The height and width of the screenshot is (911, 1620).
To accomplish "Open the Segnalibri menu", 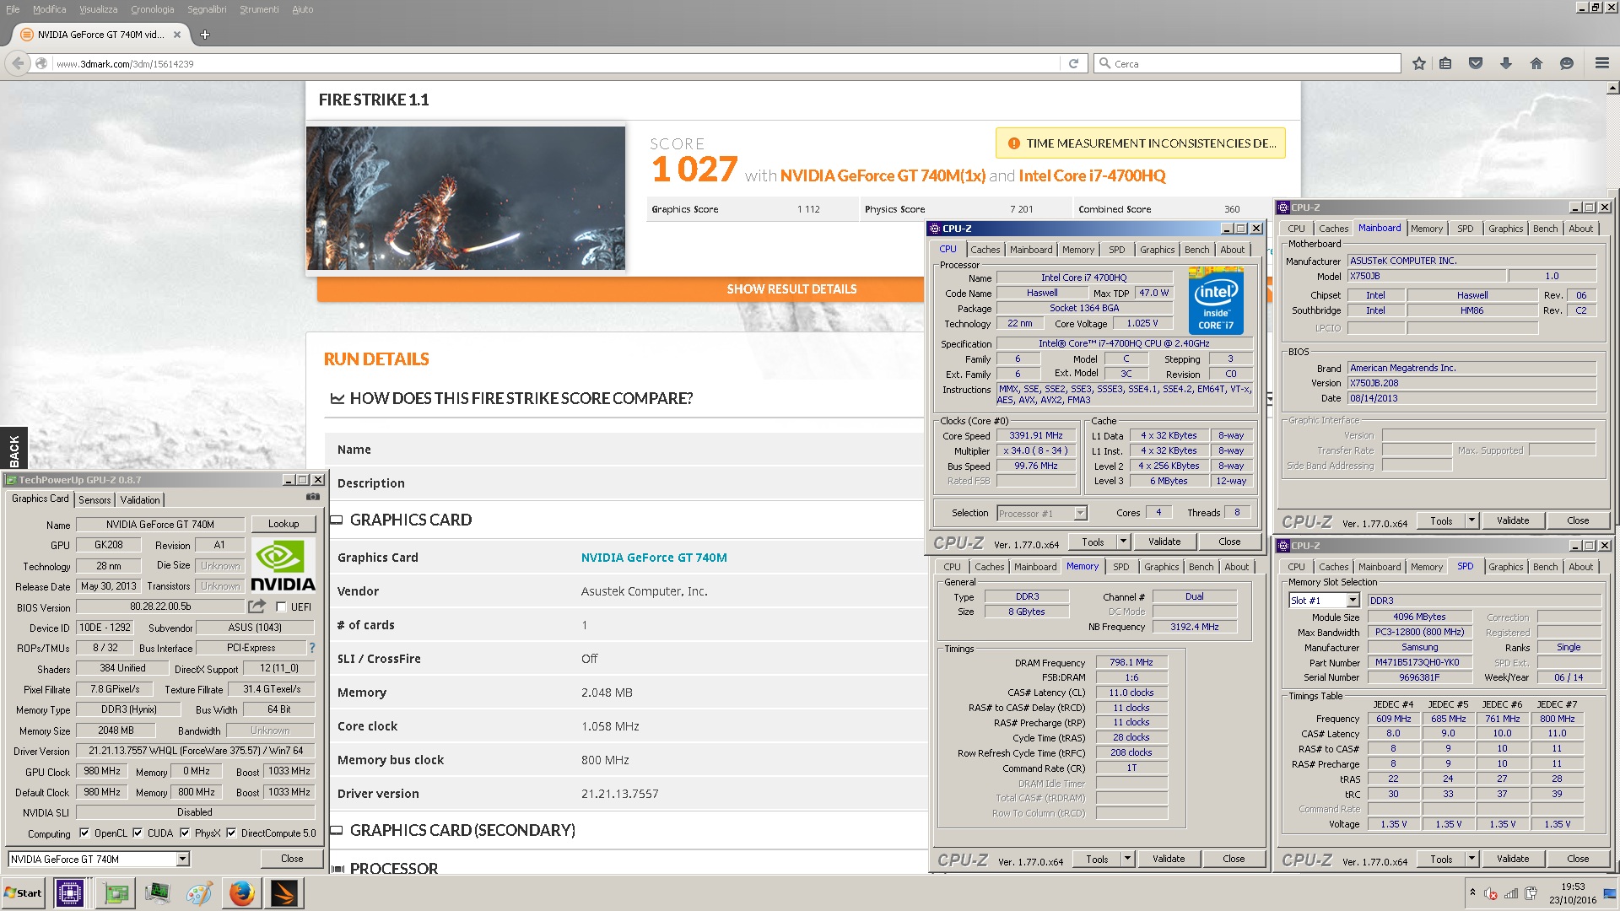I will tap(207, 9).
